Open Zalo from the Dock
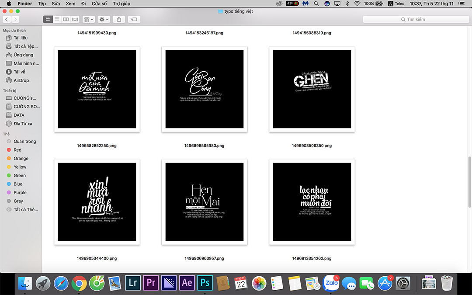 click(331, 283)
